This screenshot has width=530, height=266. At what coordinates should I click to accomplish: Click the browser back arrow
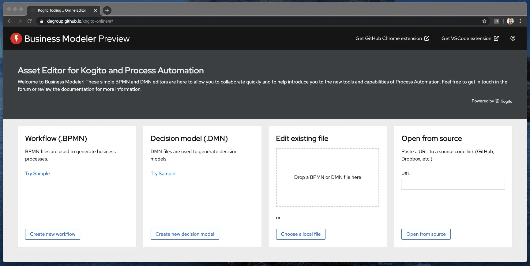point(10,21)
